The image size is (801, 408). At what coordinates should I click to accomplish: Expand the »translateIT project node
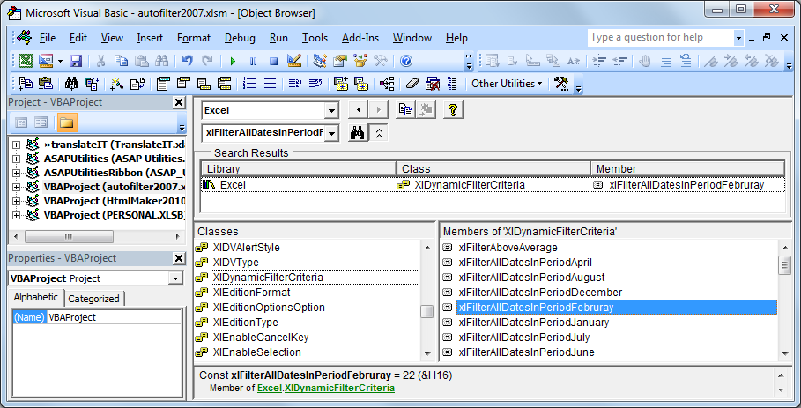click(16, 145)
